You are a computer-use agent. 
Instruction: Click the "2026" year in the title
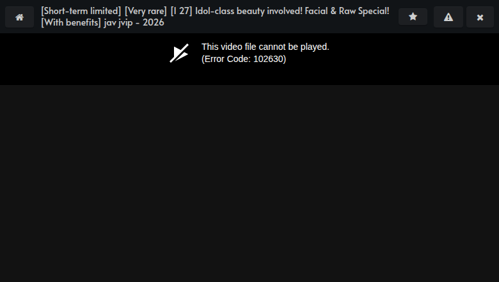(x=154, y=22)
